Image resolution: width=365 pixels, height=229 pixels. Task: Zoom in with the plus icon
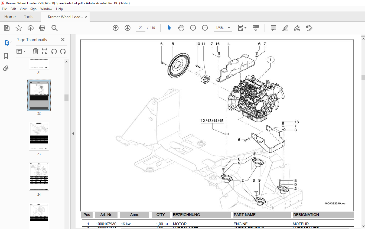[x=205, y=28]
